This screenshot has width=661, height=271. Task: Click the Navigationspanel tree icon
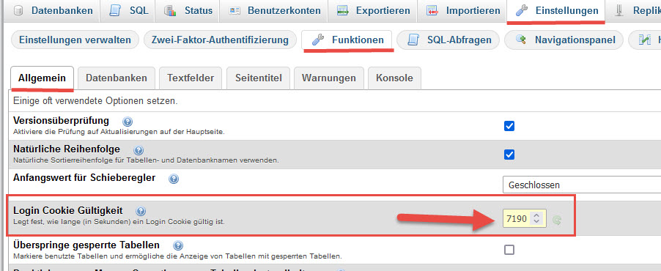coord(521,40)
